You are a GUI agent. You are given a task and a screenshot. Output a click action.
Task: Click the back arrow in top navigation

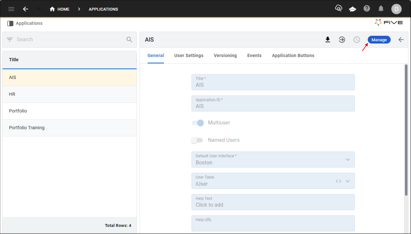(x=26, y=9)
